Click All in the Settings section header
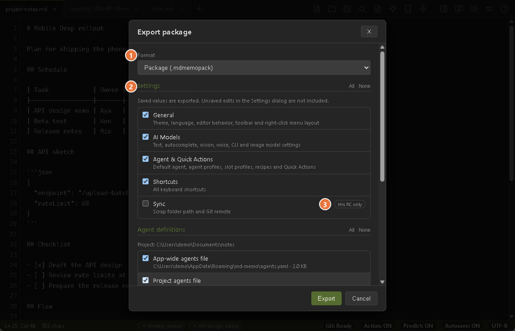Viewport: 515px width, 331px height. [351, 86]
